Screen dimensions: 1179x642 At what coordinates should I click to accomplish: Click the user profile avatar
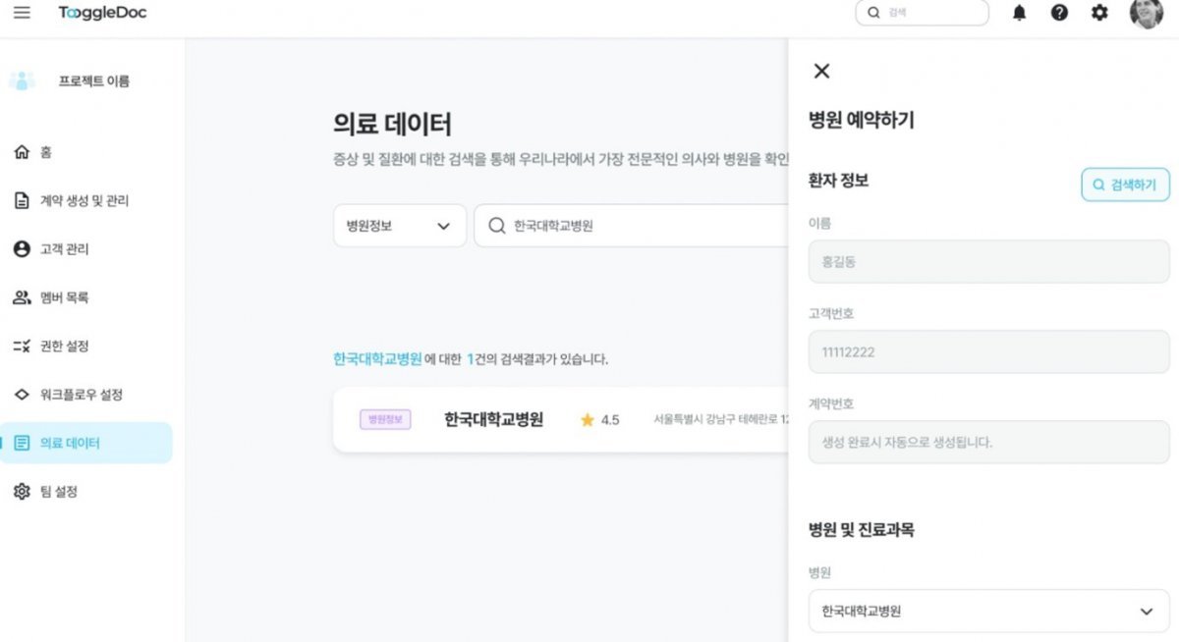(x=1146, y=13)
